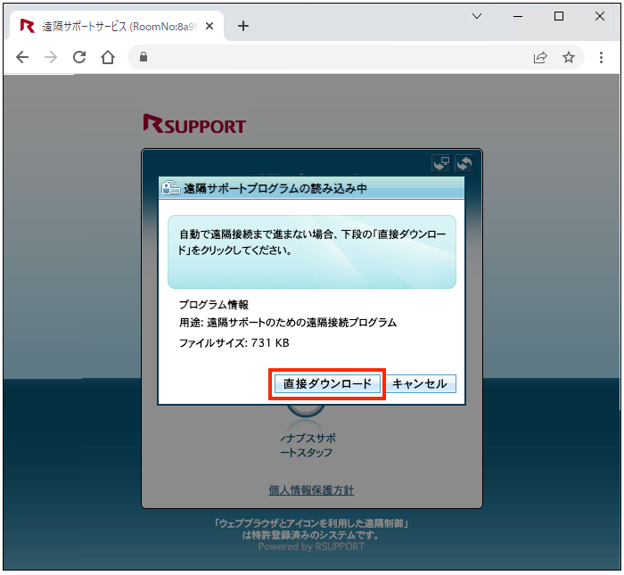Click the refresh arrows icon in panel
Screen dimensions: 624x575
[464, 163]
